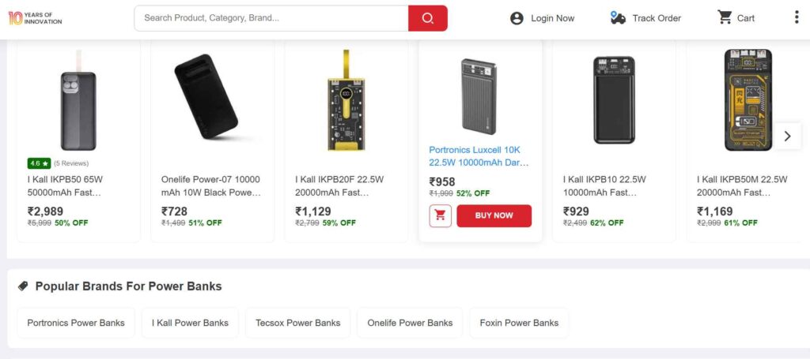Select Portronics Power Banks brand
Screen dimensions: 810x359
pos(76,323)
